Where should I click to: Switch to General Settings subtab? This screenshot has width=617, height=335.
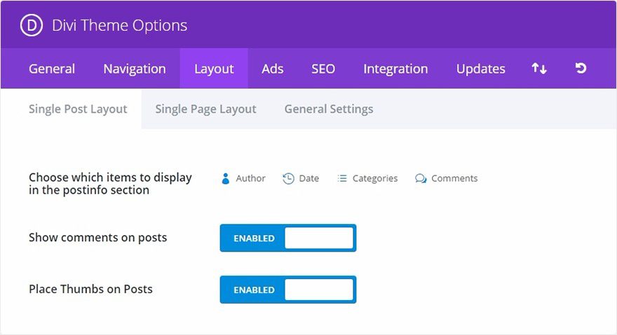point(329,109)
